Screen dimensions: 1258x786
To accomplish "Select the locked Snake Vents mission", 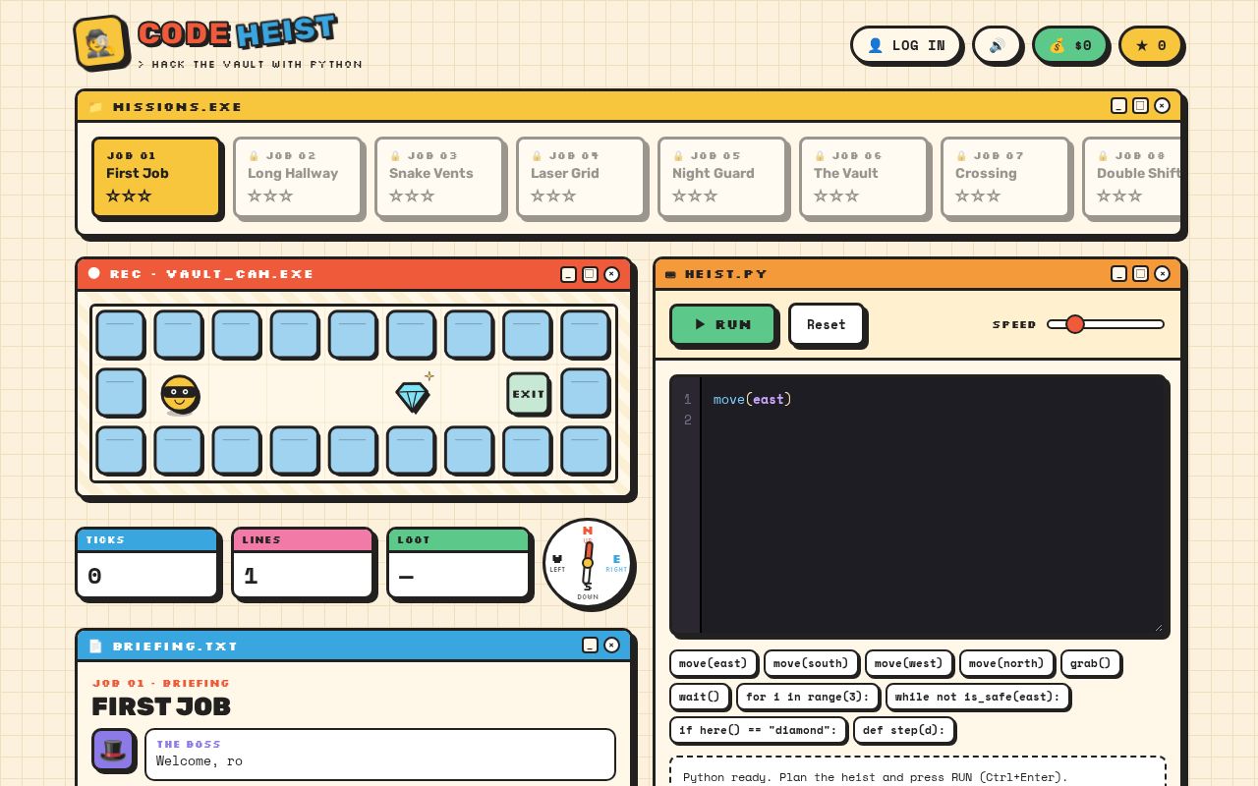I will point(439,177).
